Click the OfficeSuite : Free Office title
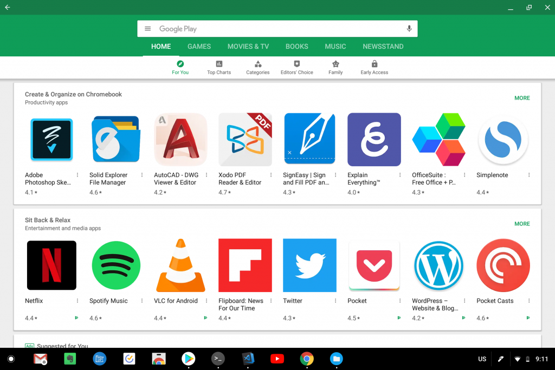555x370 pixels. (434, 179)
